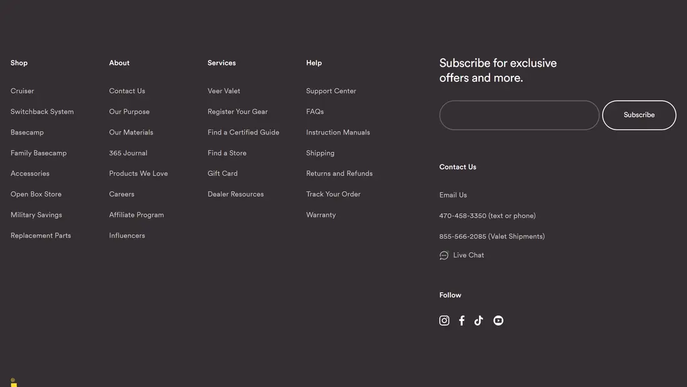Screen dimensions: 687x387
Task: Open the Facebook social icon
Action: point(462,321)
